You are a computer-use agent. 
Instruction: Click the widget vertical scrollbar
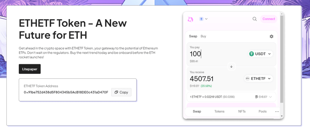(x=282, y=60)
